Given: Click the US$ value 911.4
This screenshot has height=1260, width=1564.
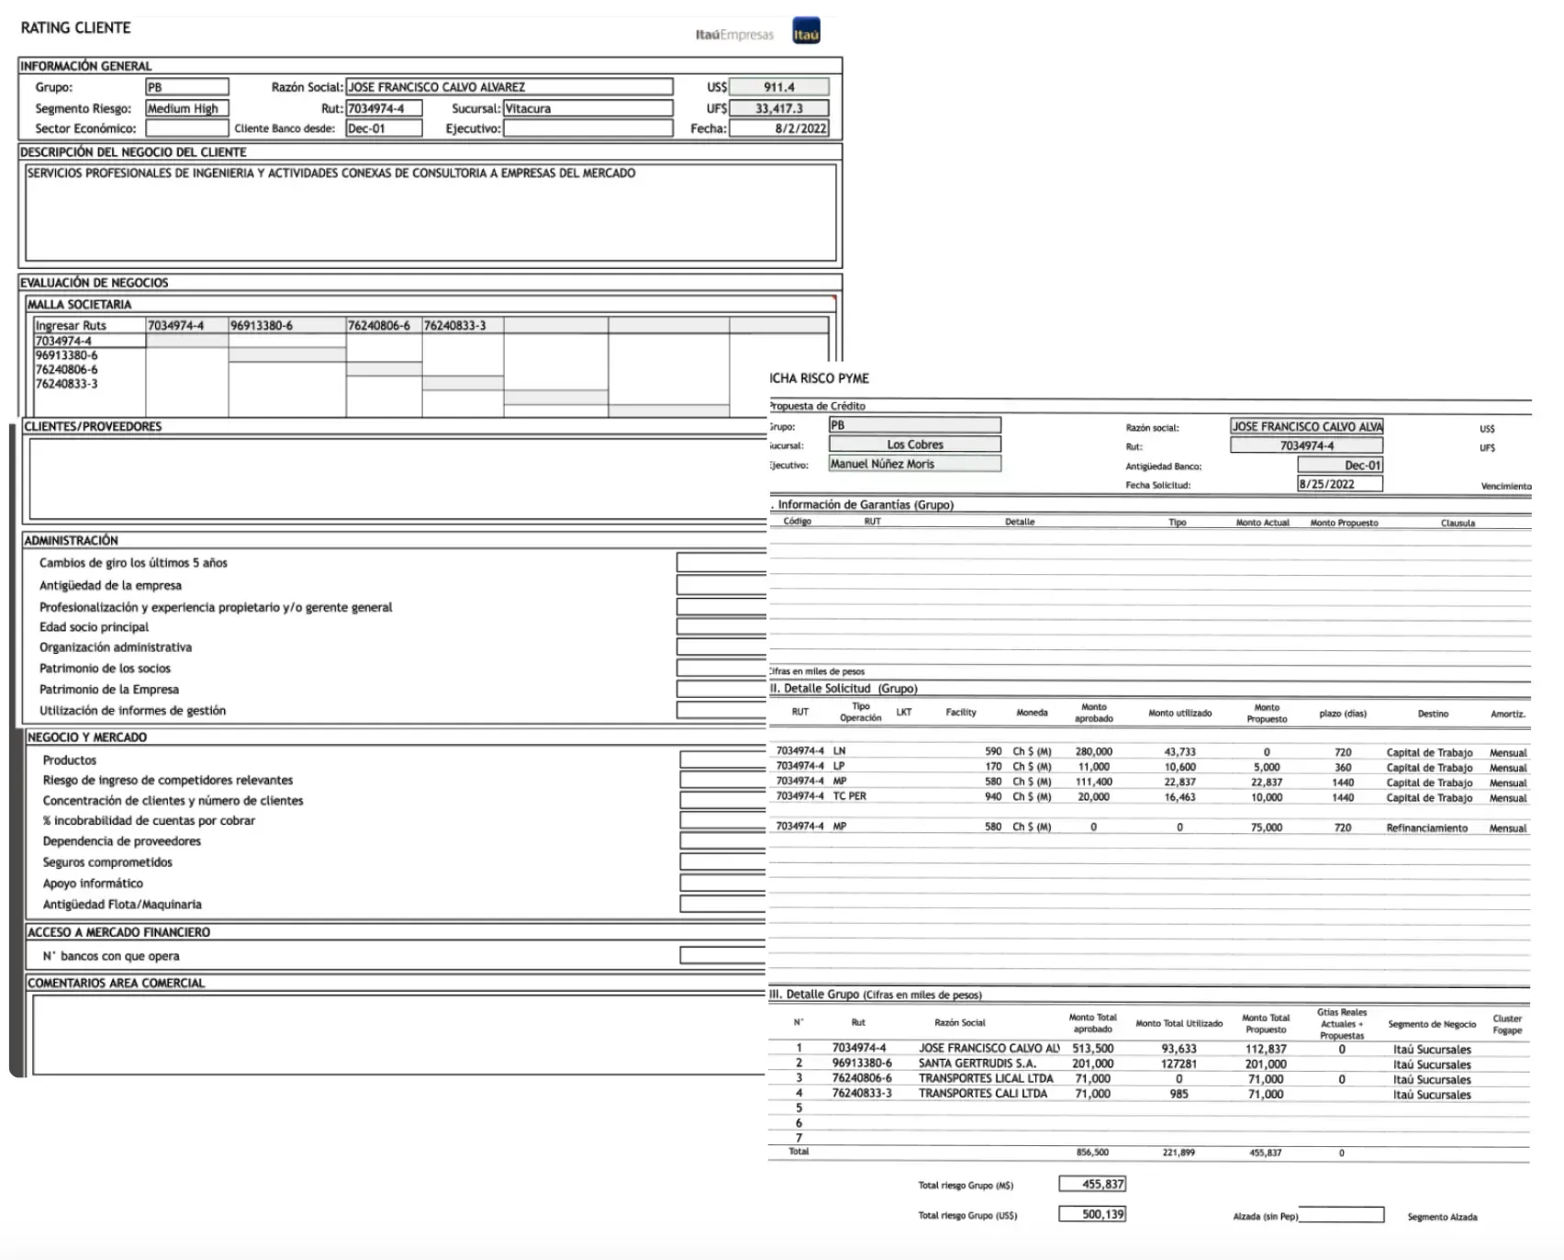Looking at the screenshot, I should click(779, 87).
